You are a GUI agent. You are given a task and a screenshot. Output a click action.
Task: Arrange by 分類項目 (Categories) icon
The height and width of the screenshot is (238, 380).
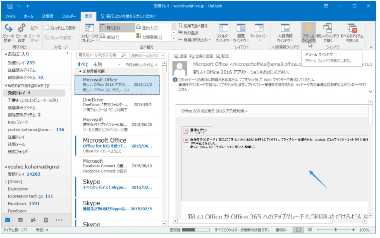pos(139,36)
